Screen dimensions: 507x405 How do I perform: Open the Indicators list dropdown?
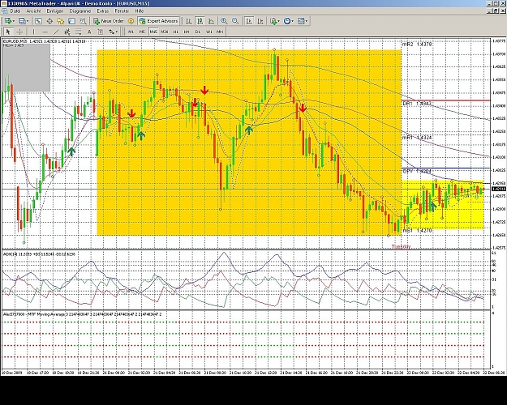pos(275,21)
